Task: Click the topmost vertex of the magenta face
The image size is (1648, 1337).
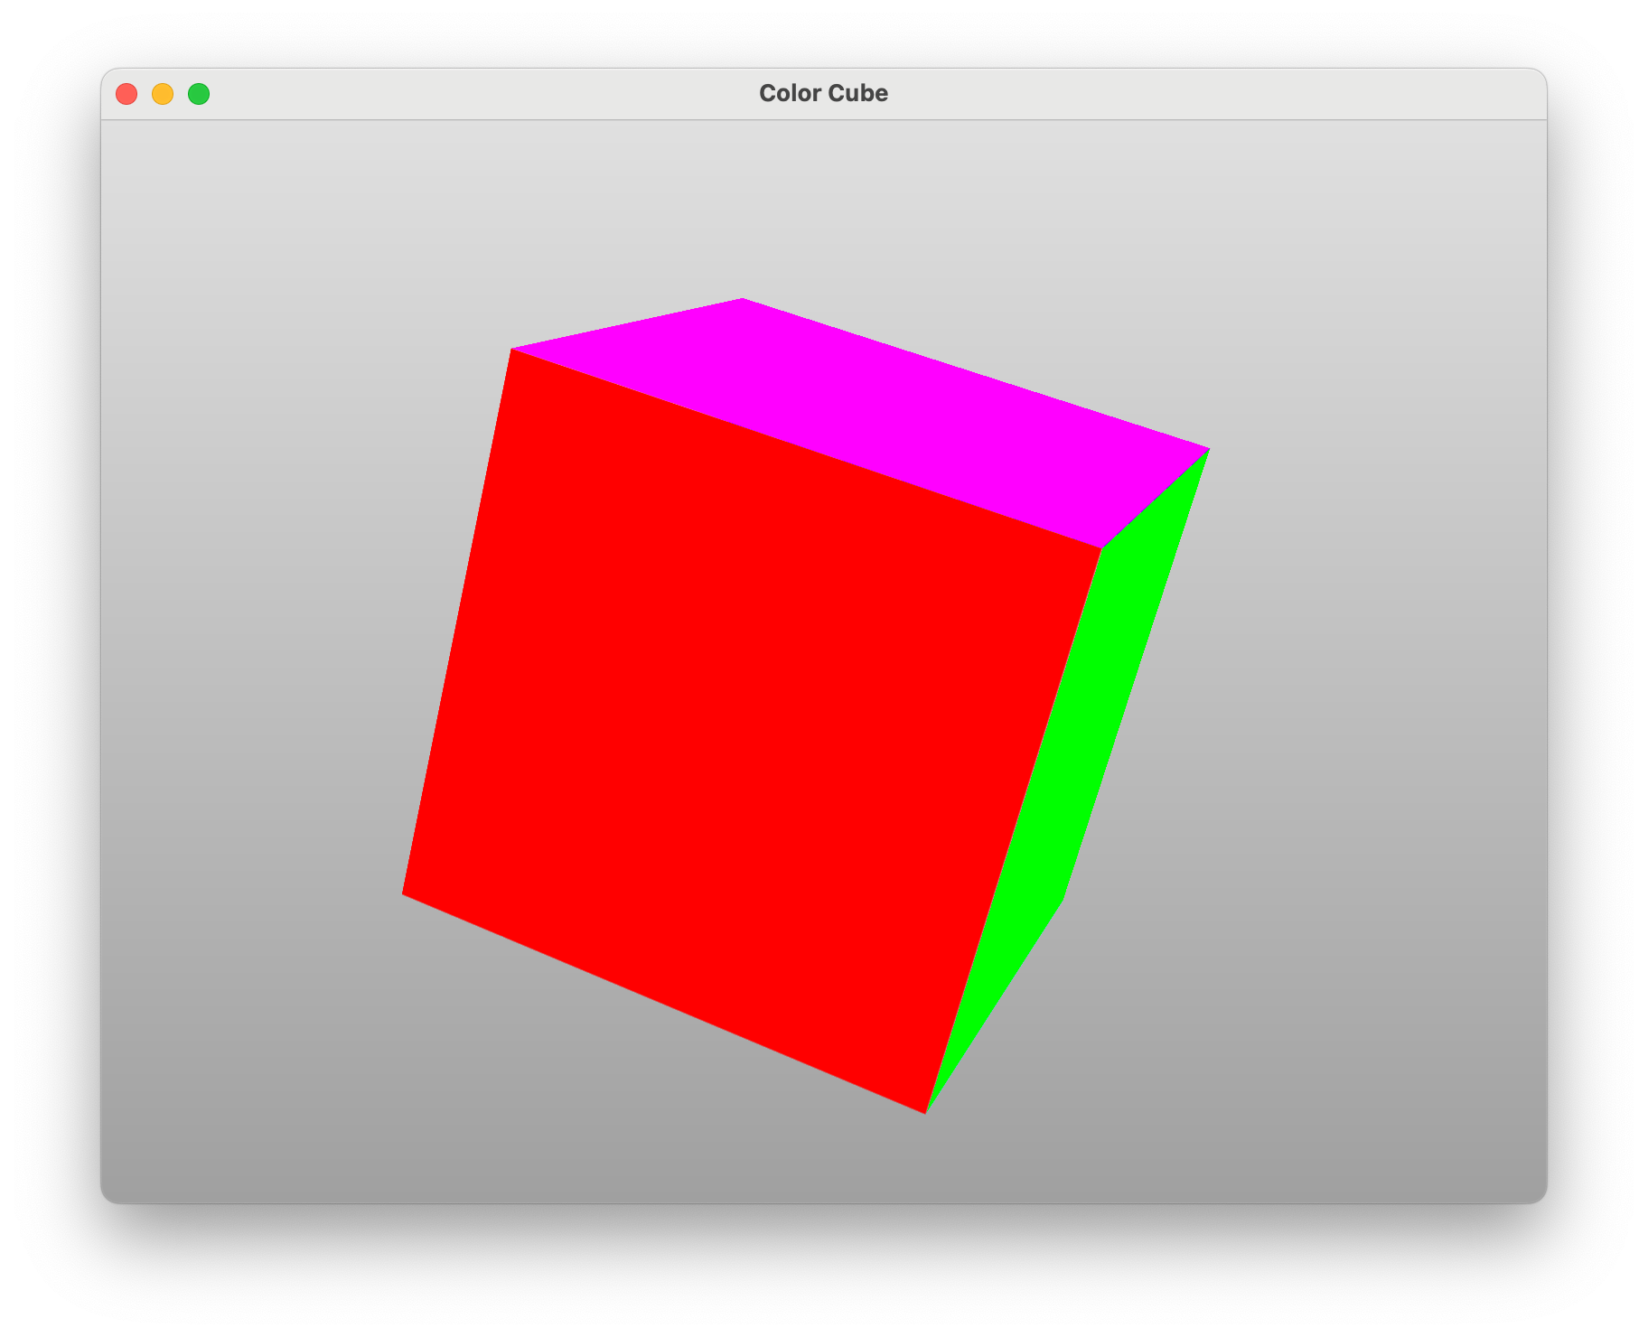Action: pyautogui.click(x=742, y=298)
